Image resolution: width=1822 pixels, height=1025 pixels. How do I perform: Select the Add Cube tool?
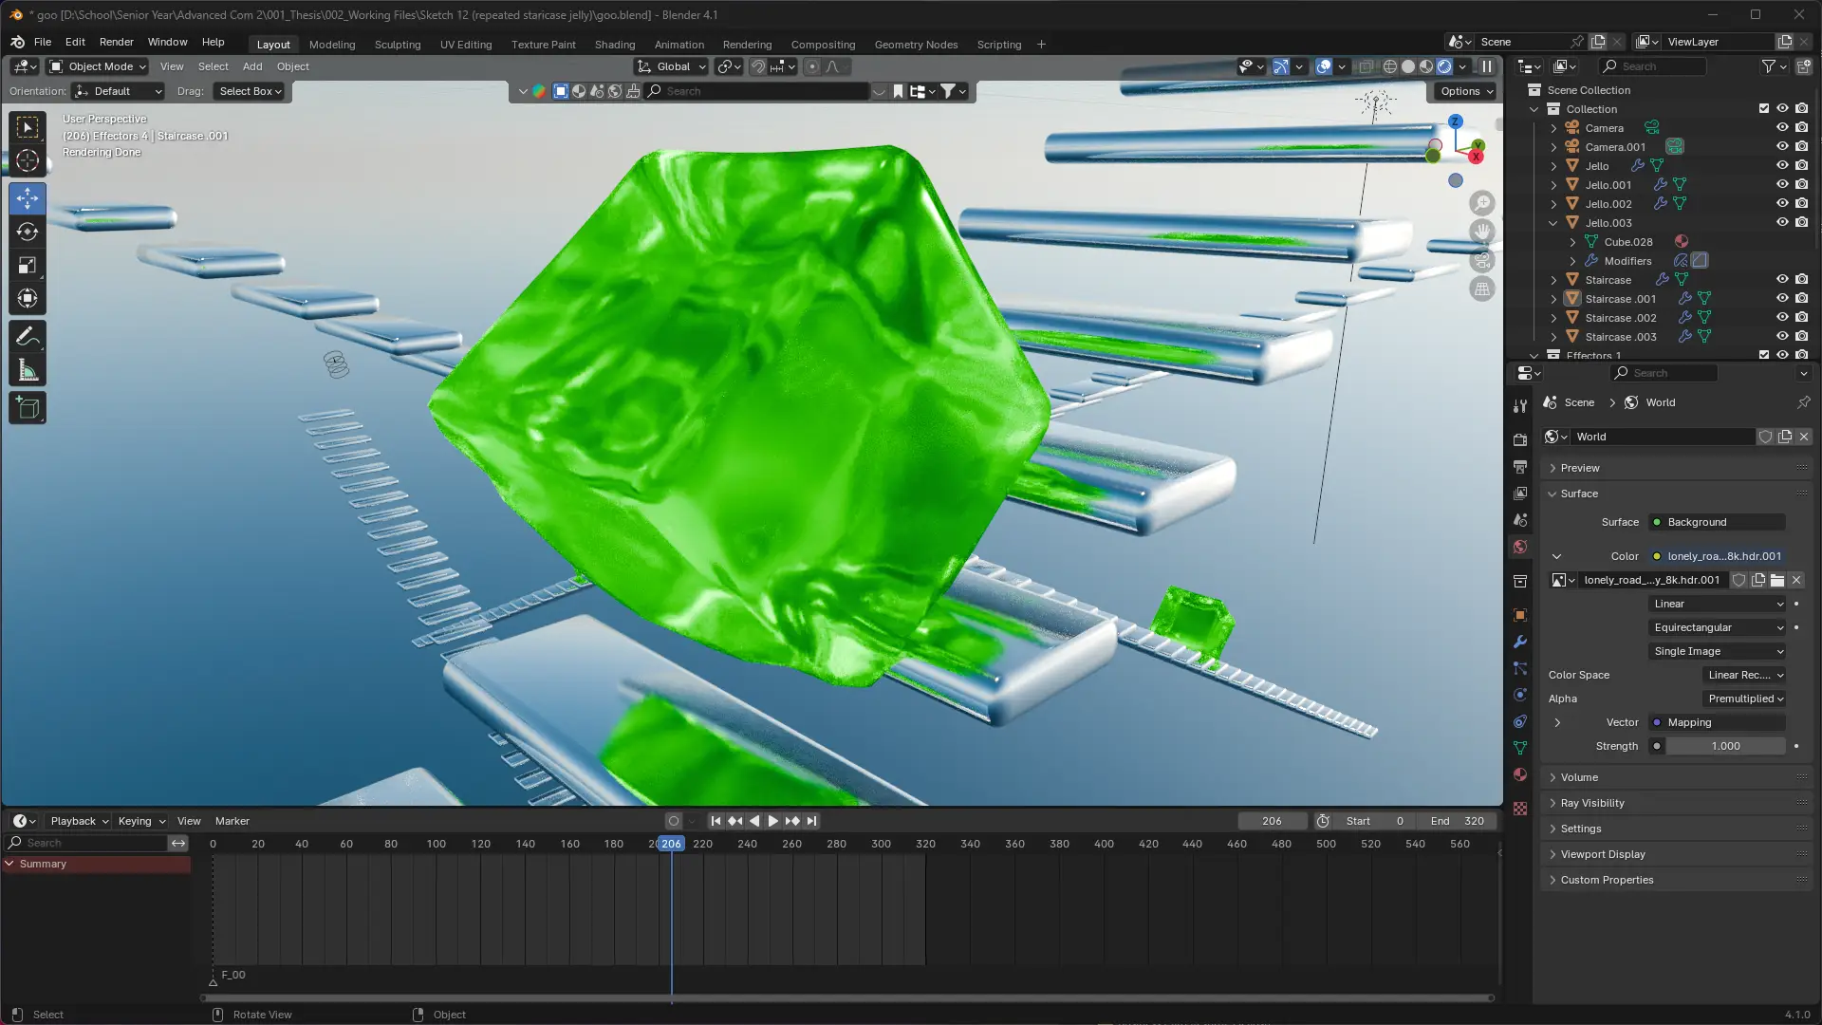click(x=28, y=408)
